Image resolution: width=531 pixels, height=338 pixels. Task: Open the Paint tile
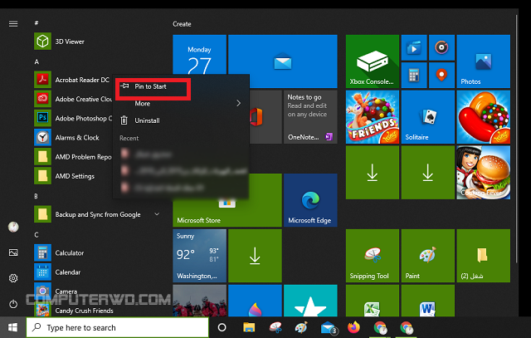point(428,256)
